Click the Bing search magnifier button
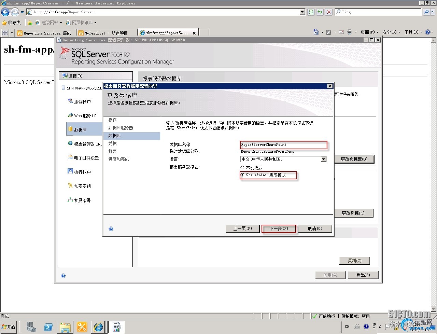The image size is (437, 334). coord(426,12)
